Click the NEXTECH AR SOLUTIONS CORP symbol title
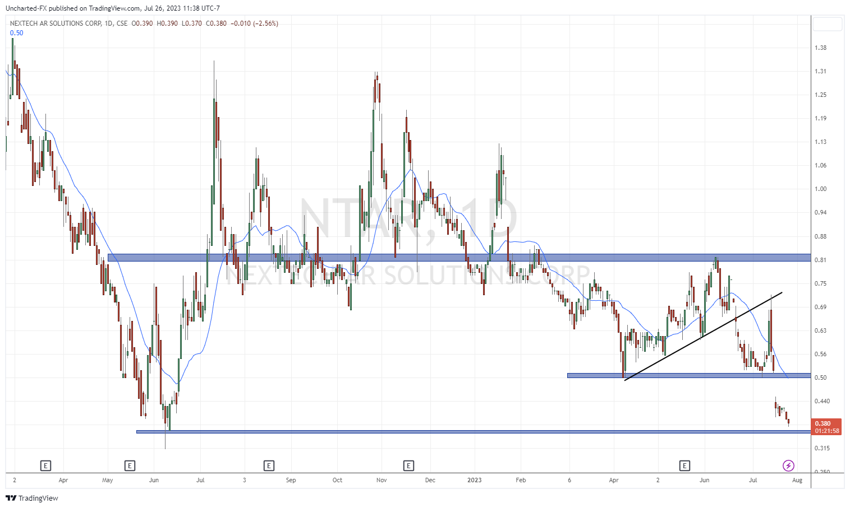This screenshot has height=508, width=850. point(56,24)
